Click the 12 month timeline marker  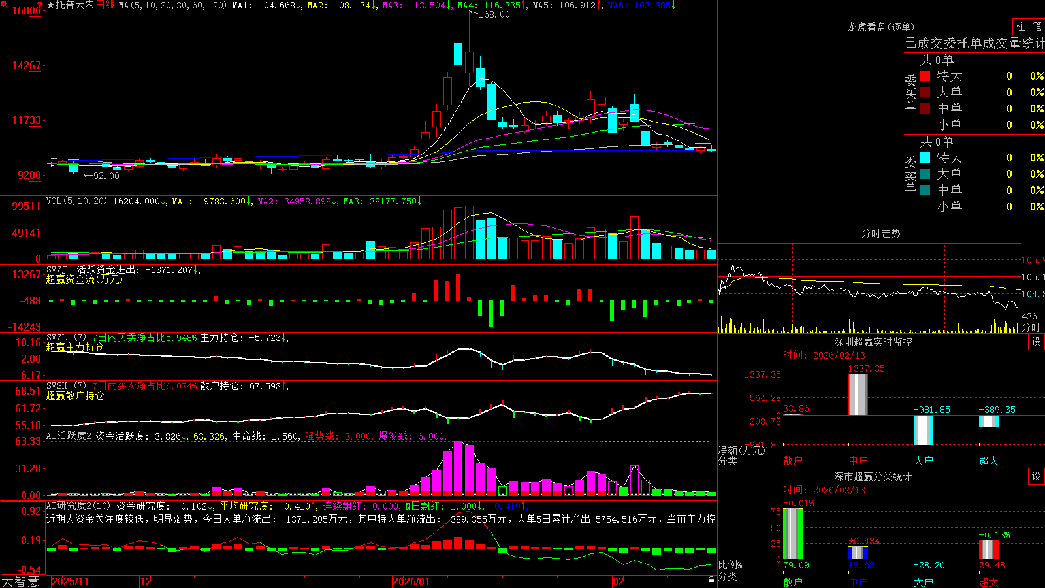pos(146,581)
